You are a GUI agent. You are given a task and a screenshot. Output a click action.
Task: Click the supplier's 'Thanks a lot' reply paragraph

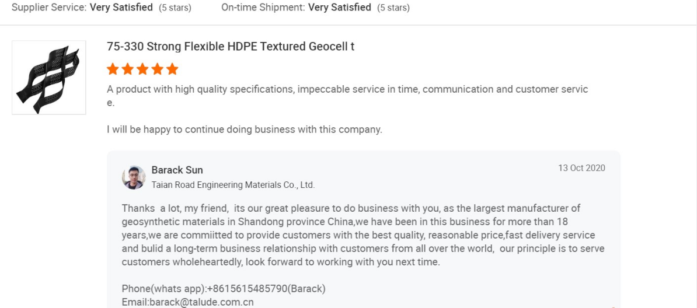coord(362,235)
